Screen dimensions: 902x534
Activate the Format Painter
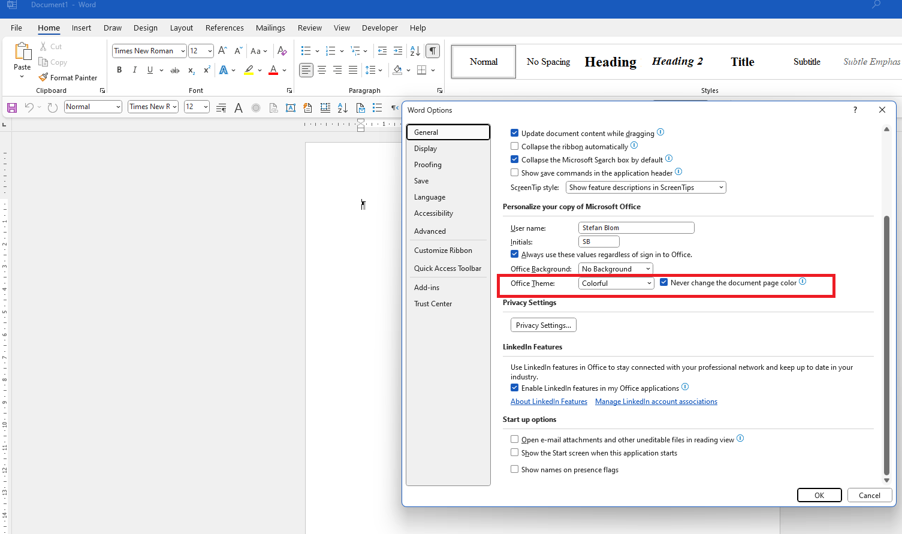pyautogui.click(x=68, y=77)
